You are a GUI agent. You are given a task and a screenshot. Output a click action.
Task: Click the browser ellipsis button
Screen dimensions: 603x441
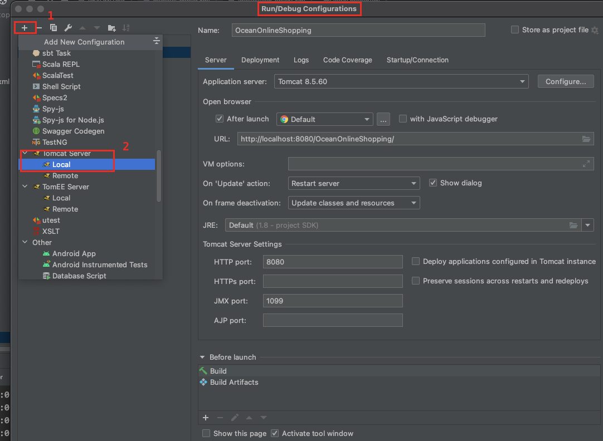[x=383, y=119]
